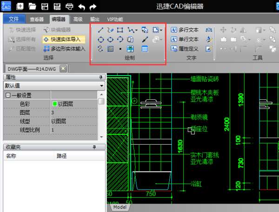This screenshot has height=212, width=279.
Task: Click the 多行文本 button
Action: [x=185, y=30]
